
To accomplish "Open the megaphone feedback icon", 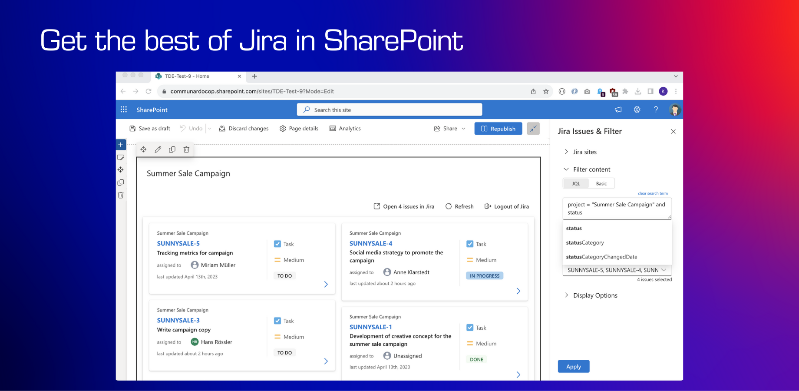I will (618, 109).
